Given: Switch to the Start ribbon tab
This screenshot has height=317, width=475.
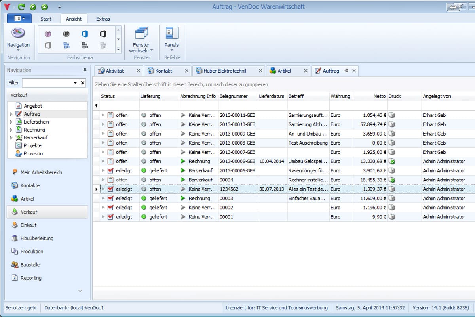Looking at the screenshot, I should 46,19.
